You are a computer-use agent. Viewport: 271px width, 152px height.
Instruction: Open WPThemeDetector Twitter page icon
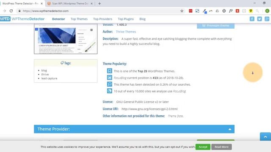click(x=260, y=19)
